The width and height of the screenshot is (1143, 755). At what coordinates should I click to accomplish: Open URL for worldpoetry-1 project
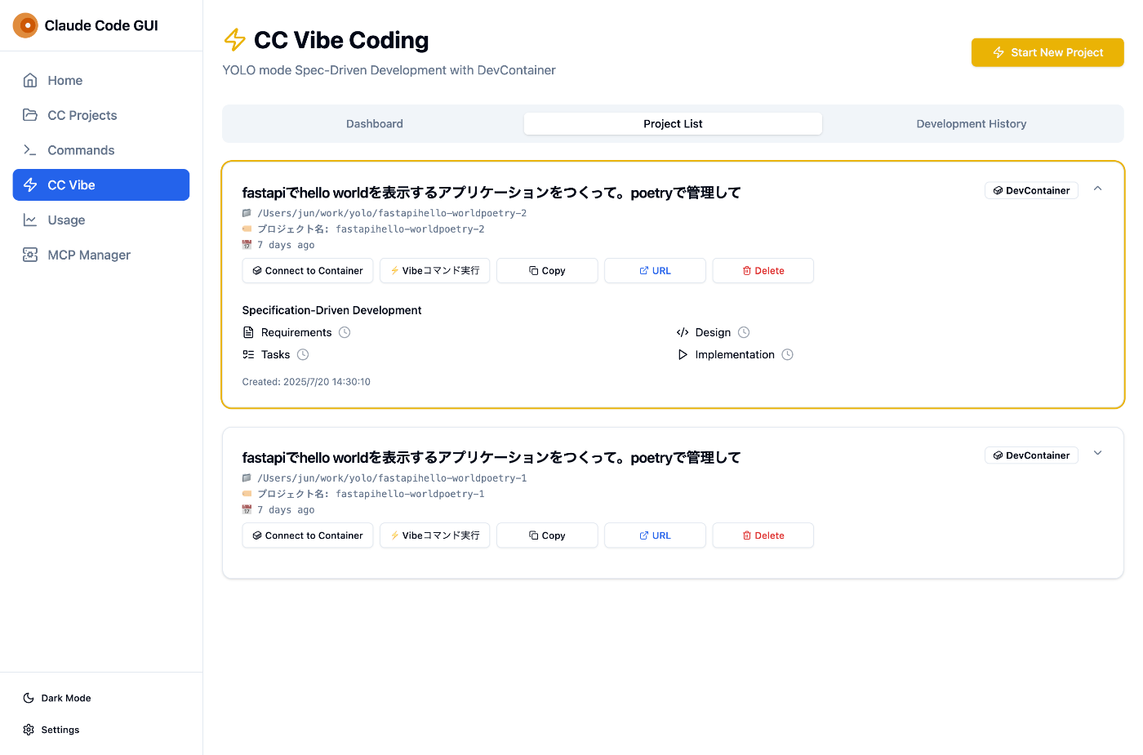(655, 535)
